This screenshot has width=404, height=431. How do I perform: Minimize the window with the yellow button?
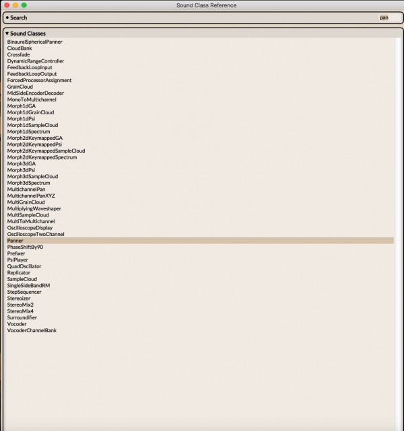click(x=15, y=5)
